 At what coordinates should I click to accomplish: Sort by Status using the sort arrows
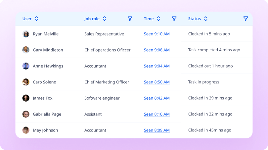(x=205, y=19)
